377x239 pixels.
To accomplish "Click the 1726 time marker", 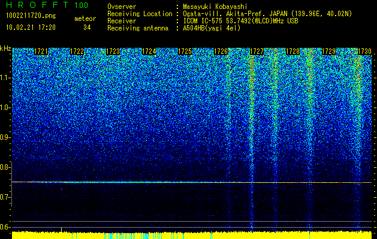I will coord(221,51).
